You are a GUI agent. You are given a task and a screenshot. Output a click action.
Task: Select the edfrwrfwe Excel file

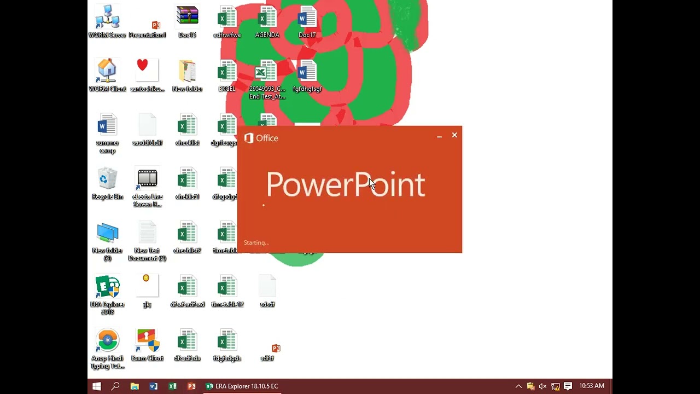tap(227, 22)
